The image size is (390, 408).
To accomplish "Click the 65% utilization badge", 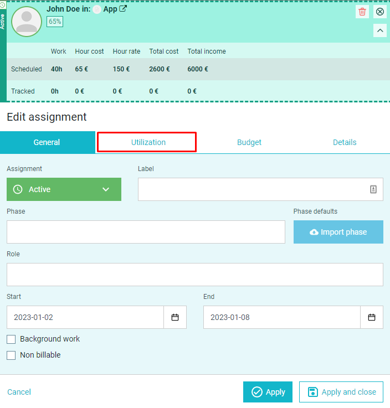I will pyautogui.click(x=55, y=22).
